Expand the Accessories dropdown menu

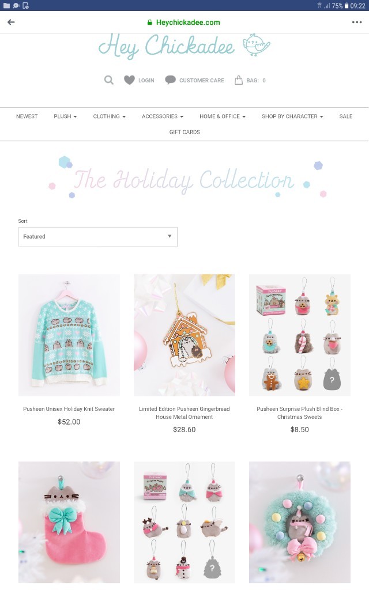(163, 116)
